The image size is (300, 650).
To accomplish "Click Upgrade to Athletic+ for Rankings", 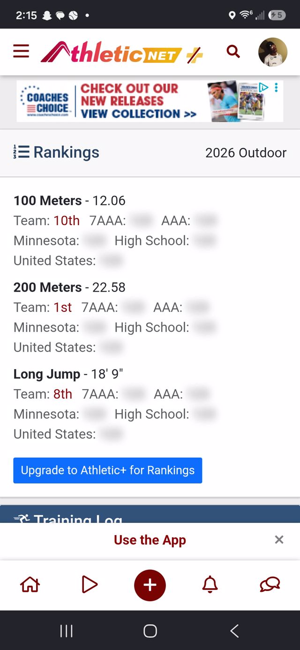I will coord(108,470).
